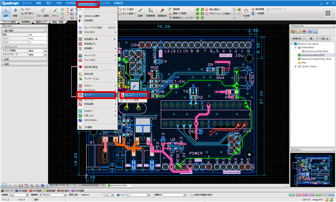This screenshot has width=336, height=202.
Task: Switch to the MRC結果 bottom tab
Action: pos(78,191)
